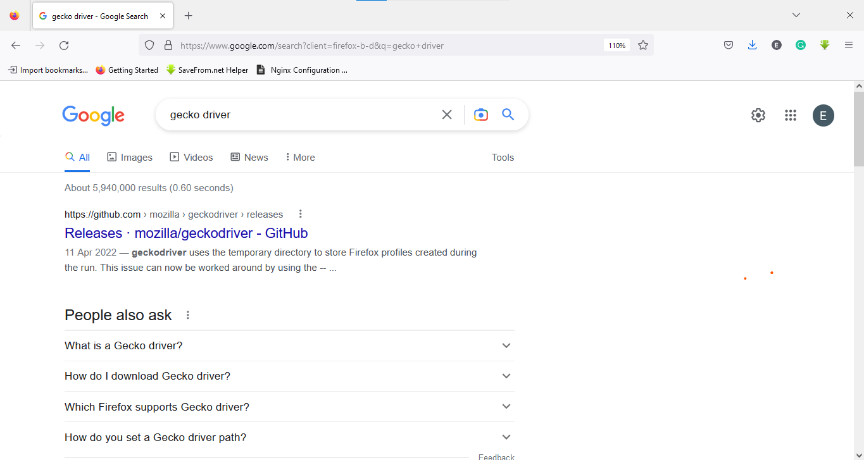Open the Downloads panel

(752, 45)
